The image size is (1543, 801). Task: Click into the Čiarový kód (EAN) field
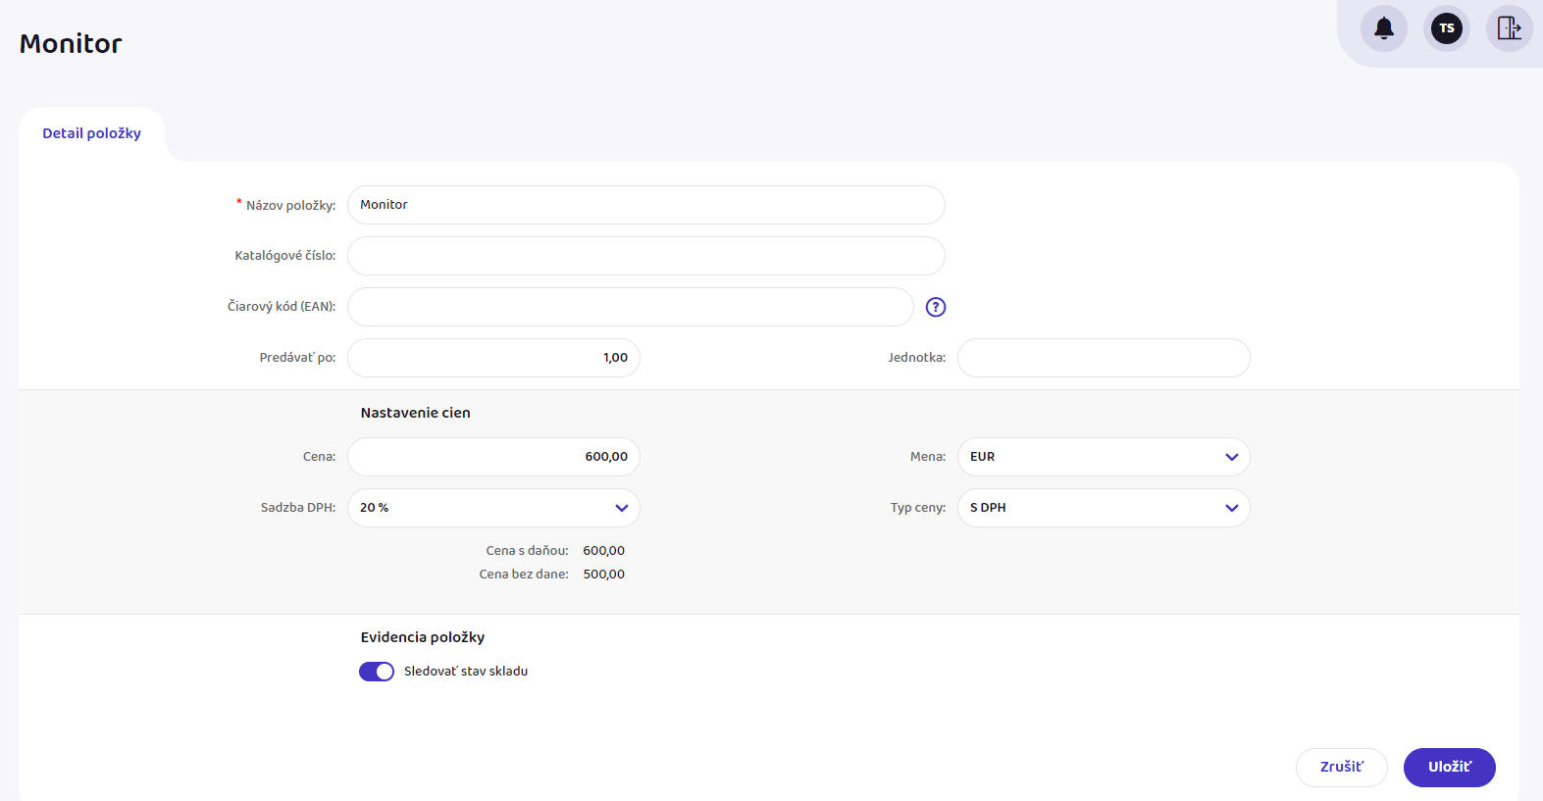coord(630,307)
